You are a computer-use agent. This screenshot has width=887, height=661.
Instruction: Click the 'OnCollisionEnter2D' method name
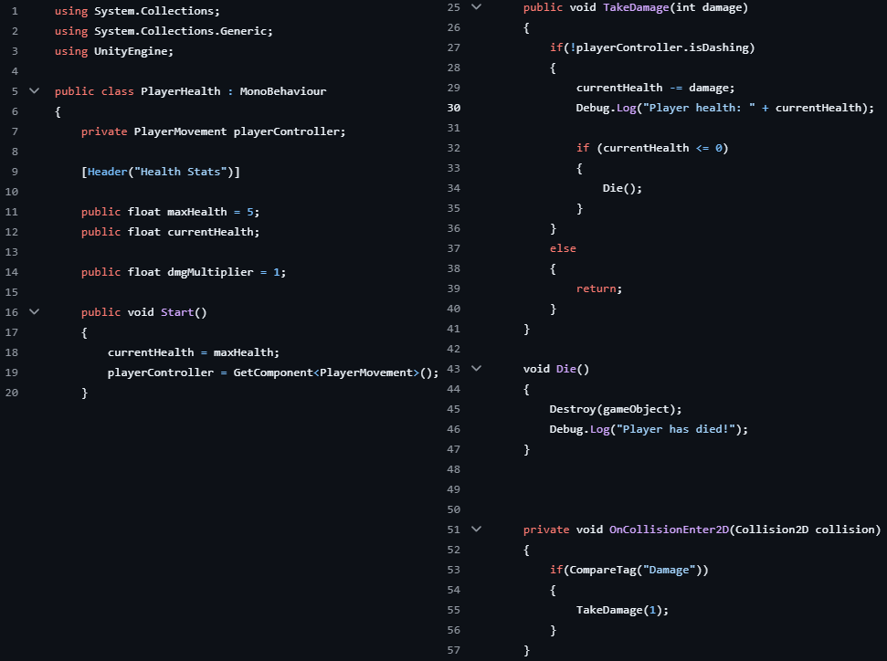[x=669, y=530]
